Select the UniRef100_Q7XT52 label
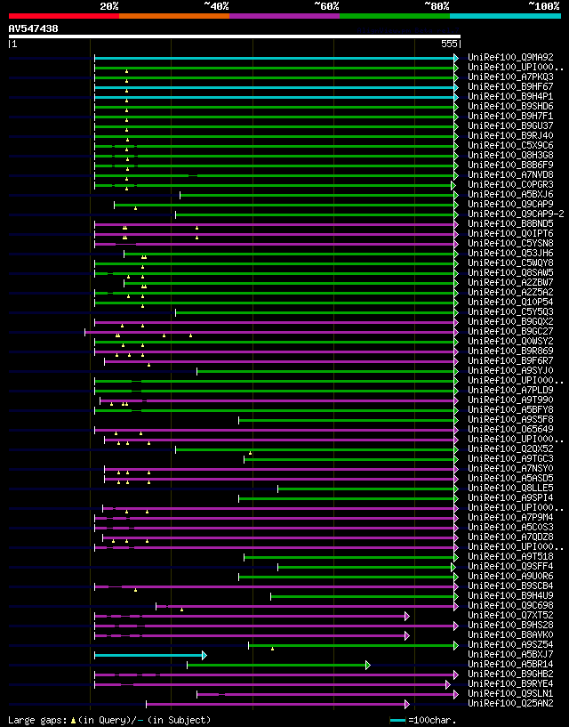The height and width of the screenshot is (727, 569). [x=510, y=614]
